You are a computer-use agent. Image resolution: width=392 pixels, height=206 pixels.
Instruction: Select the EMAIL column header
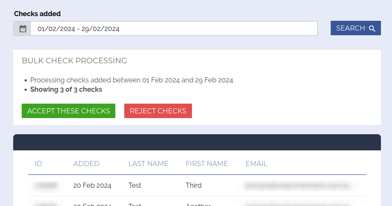click(x=256, y=164)
